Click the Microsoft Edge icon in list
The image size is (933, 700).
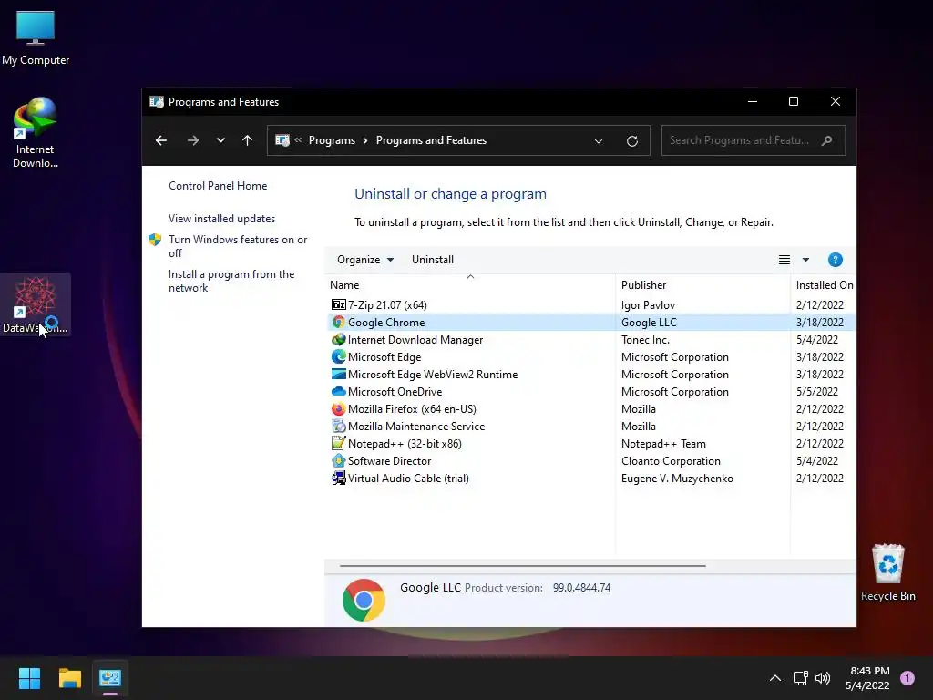(x=339, y=356)
